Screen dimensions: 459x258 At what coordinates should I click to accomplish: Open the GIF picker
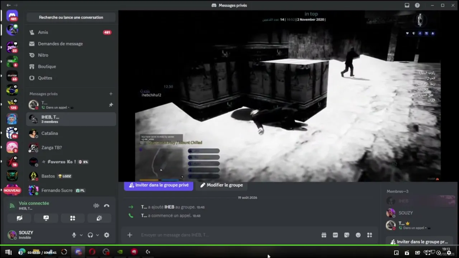click(x=335, y=235)
